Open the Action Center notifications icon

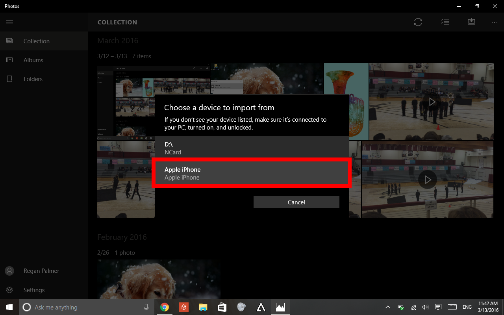click(438, 307)
